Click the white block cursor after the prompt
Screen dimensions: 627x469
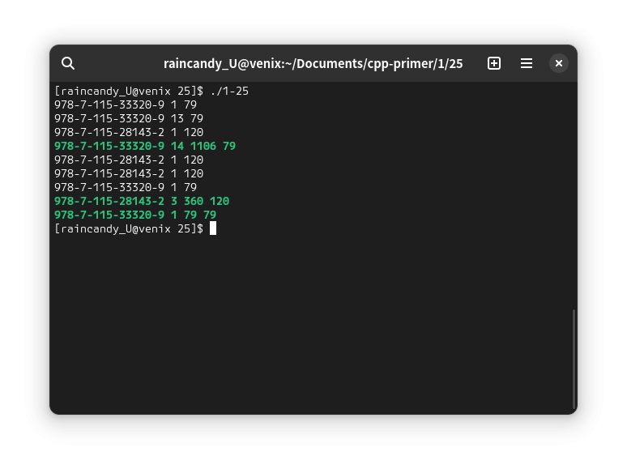pyautogui.click(x=213, y=228)
